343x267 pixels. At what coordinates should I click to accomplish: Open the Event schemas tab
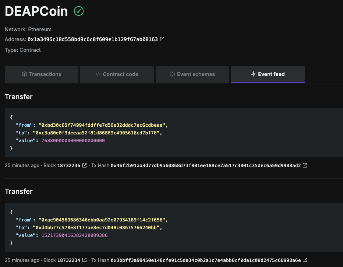(x=192, y=74)
